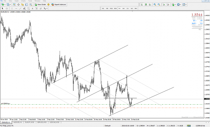Image resolution: width=210 pixels, height=127 pixels.
Task: Switch to the USDCAD,M30 chart tab
Action: [54, 122]
